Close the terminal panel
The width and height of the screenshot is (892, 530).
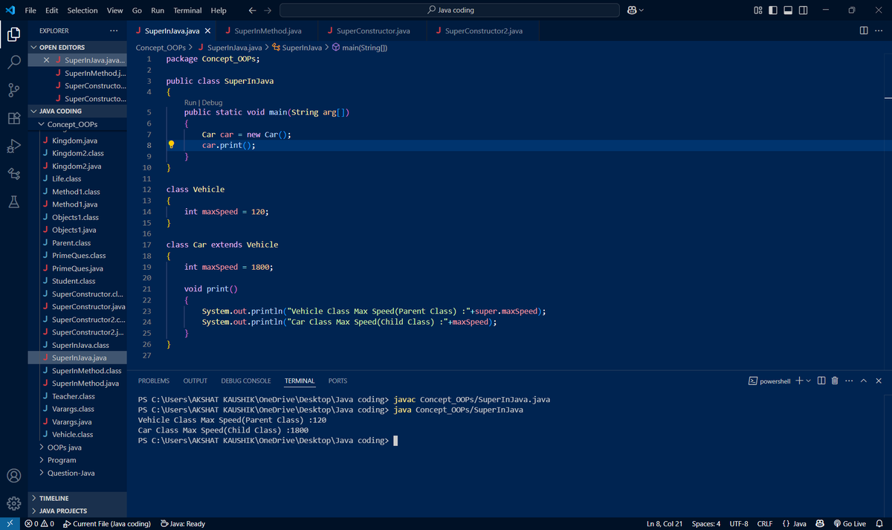click(879, 381)
